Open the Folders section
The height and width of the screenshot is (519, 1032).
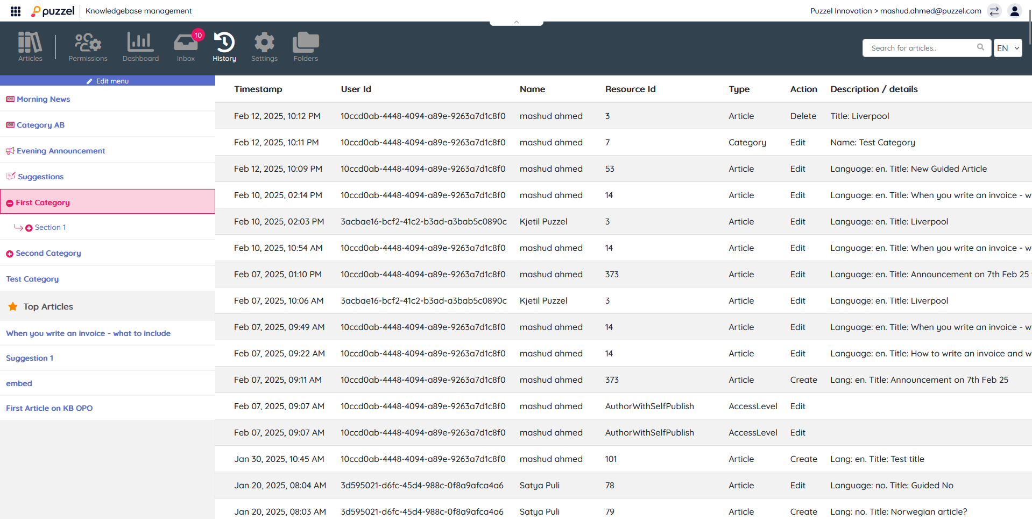pyautogui.click(x=306, y=46)
